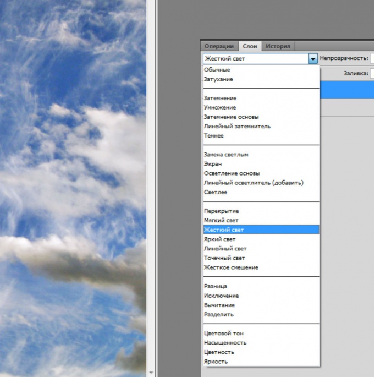Select Линейный осветлитель (добавить)
Viewport: 374px width, 377px height.
[x=261, y=183]
